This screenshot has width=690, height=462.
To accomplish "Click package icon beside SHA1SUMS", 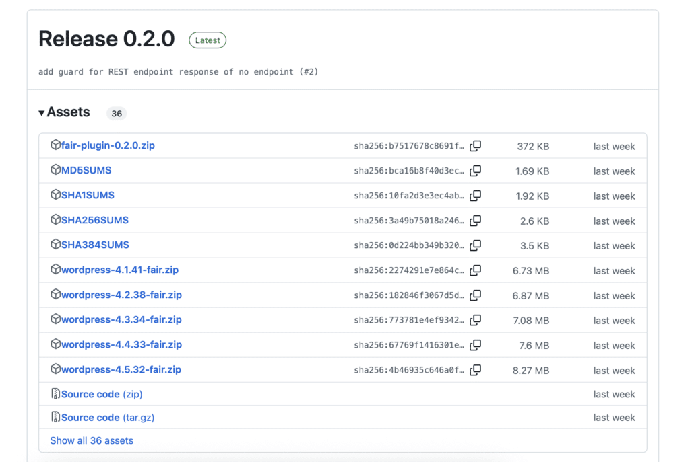I will point(55,194).
